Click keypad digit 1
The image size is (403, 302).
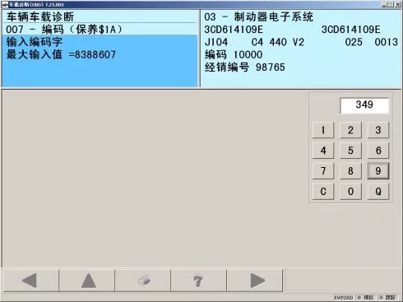(x=323, y=130)
